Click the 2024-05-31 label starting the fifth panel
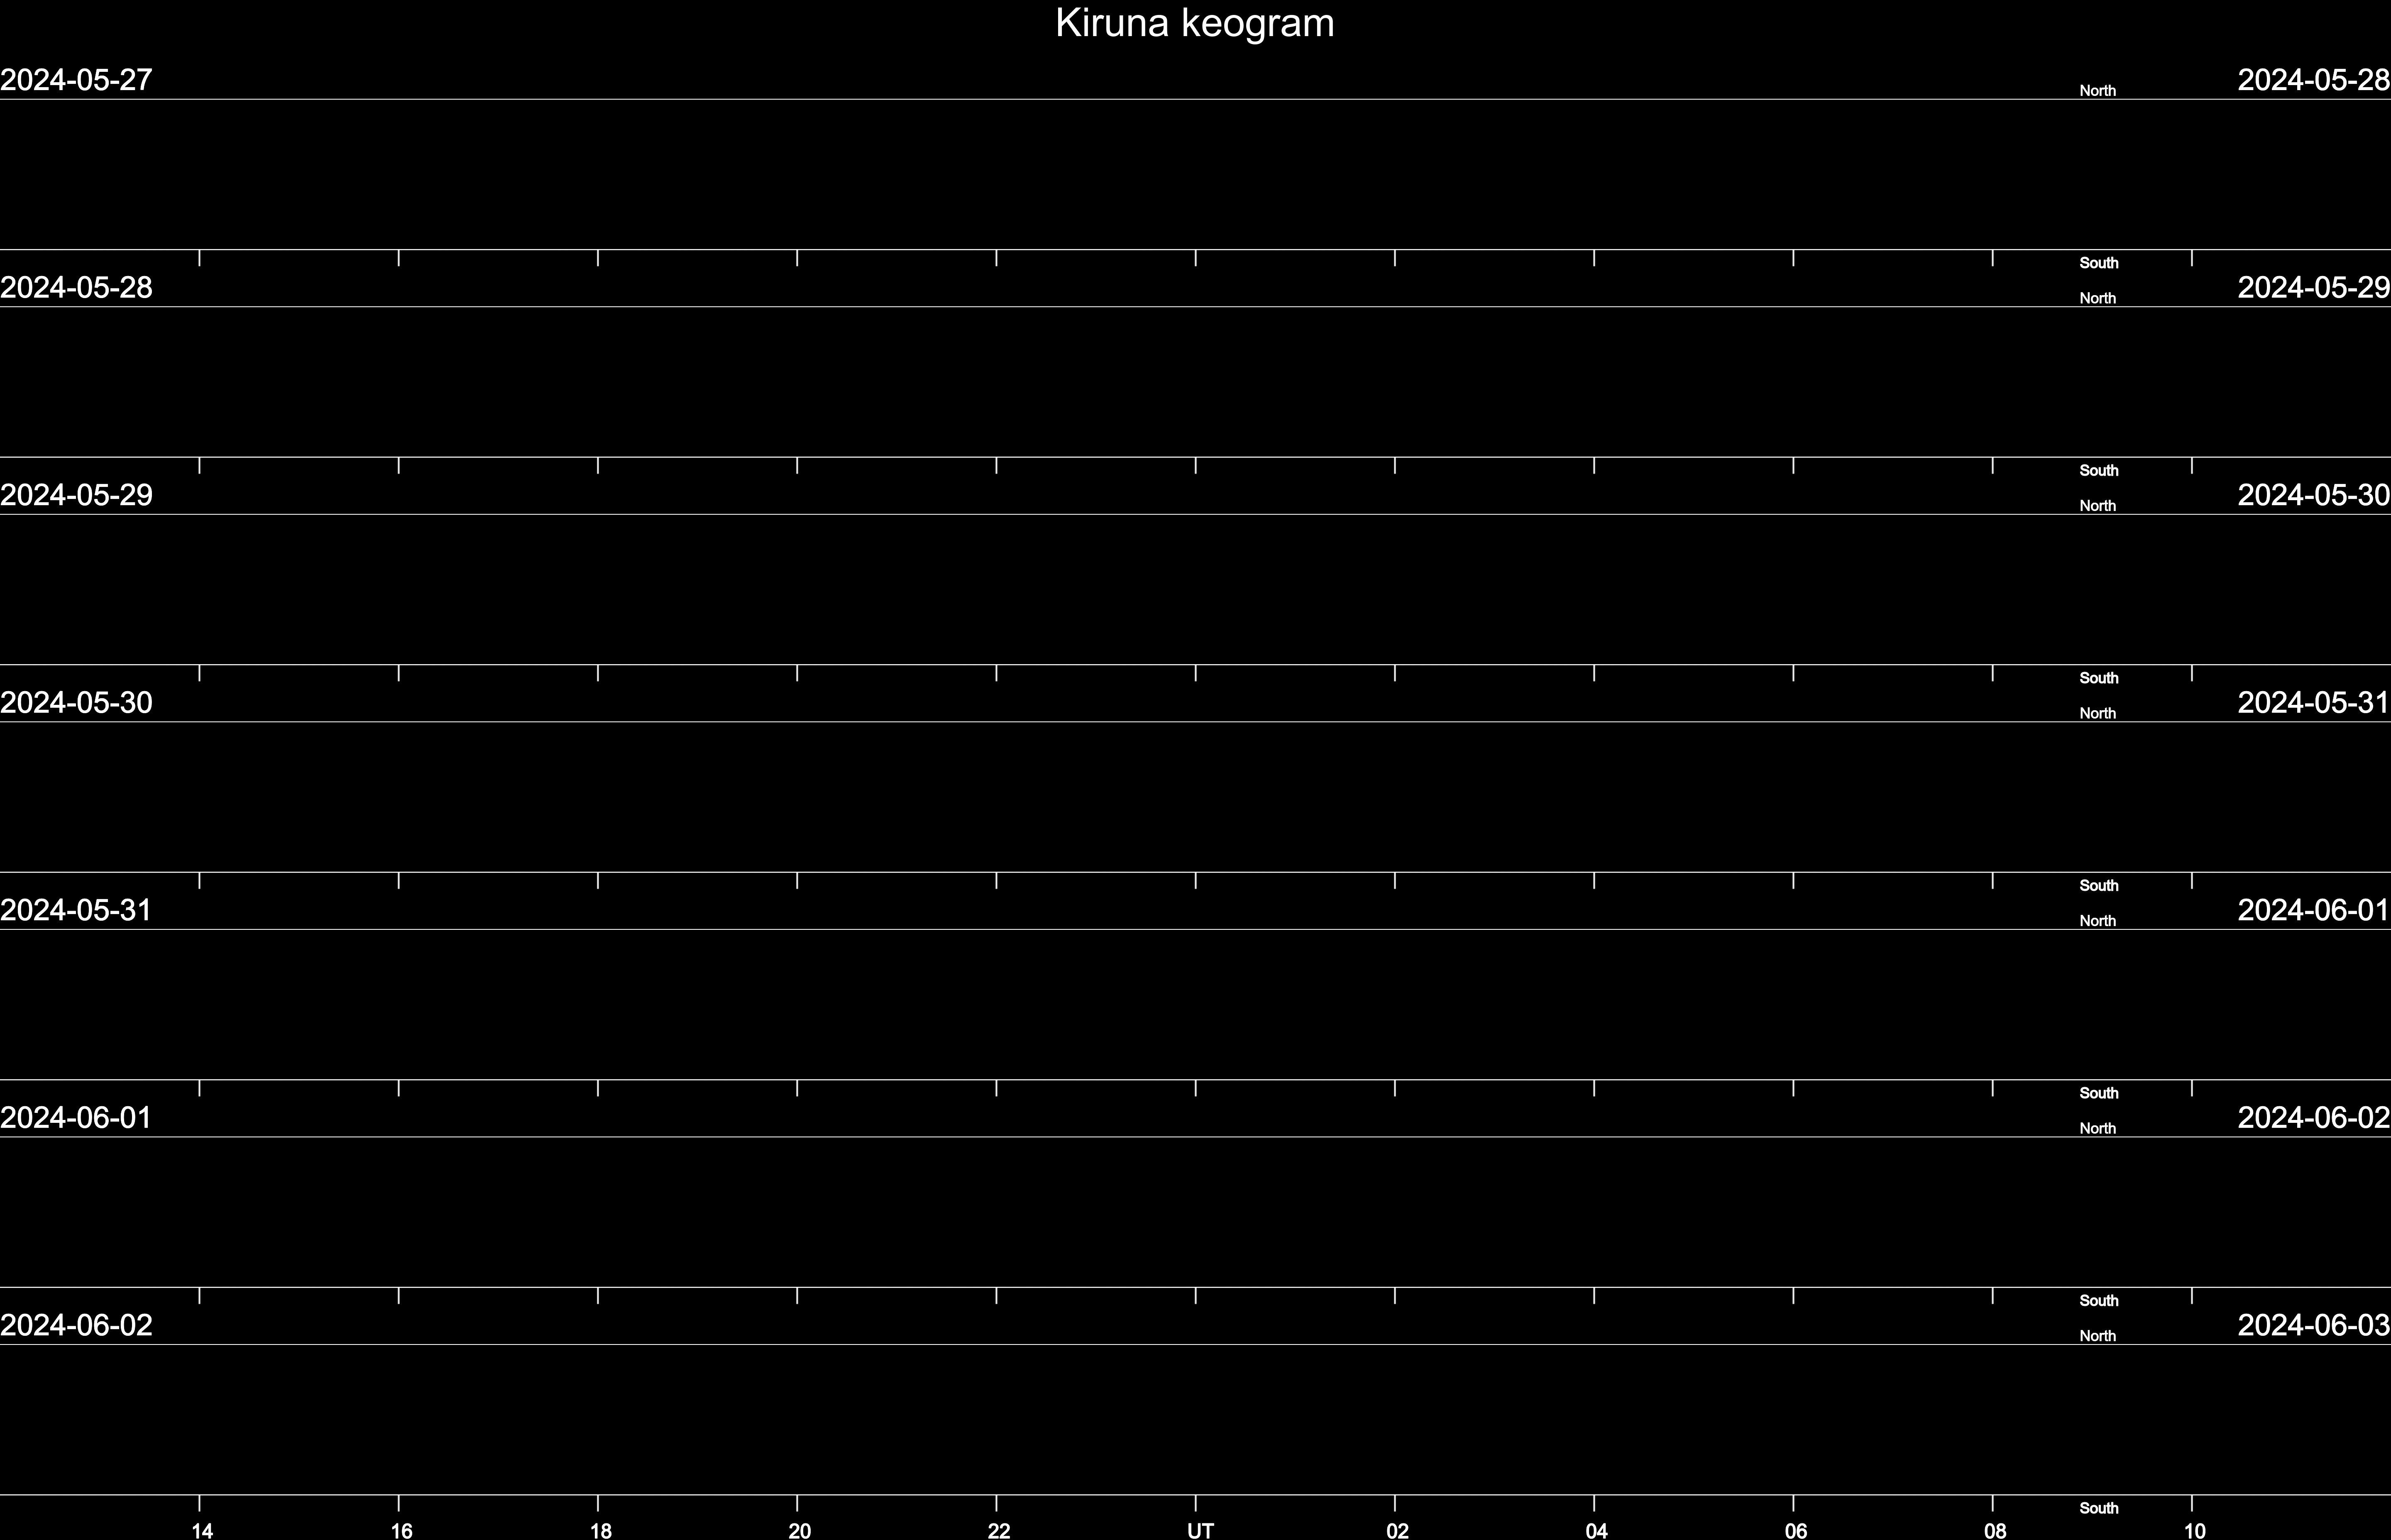Viewport: 2391px width, 1540px height. pos(76,910)
